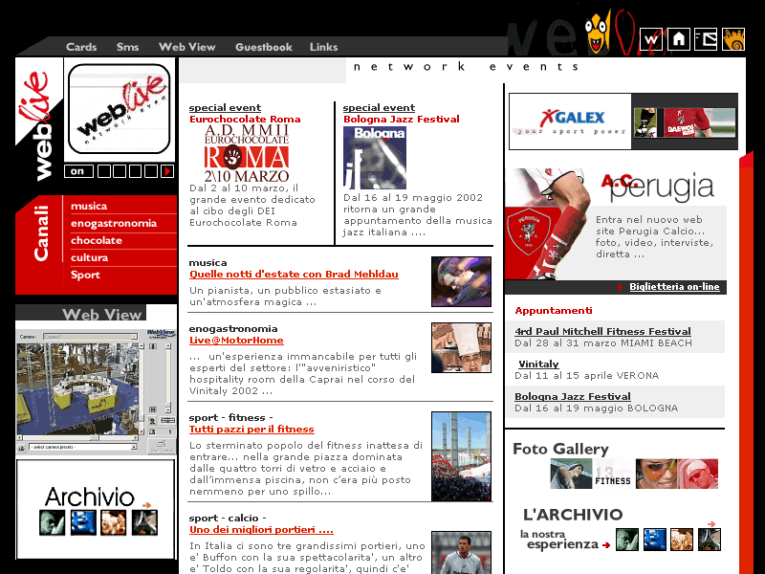This screenshot has width=765, height=574.
Task: Go to the home page via house icon
Action: point(679,39)
